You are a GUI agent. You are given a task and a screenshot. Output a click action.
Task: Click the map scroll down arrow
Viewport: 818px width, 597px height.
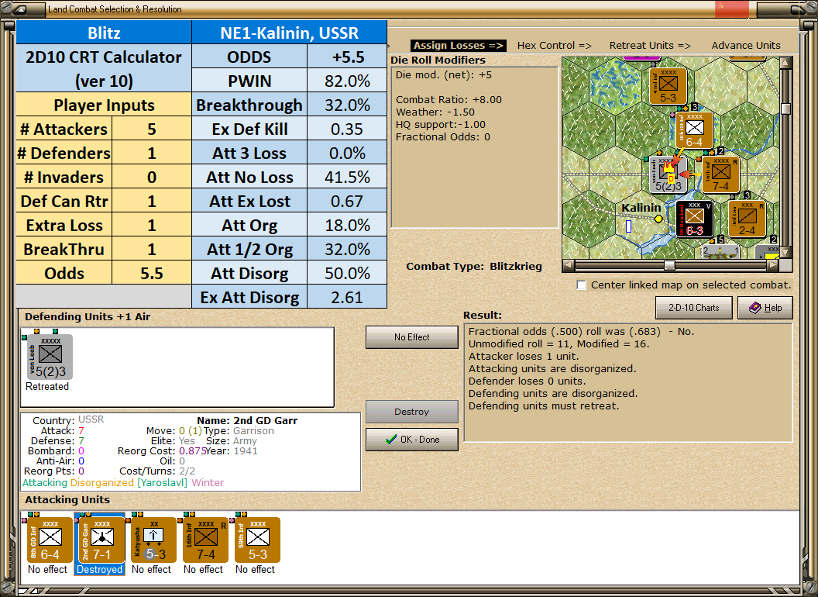[x=785, y=253]
